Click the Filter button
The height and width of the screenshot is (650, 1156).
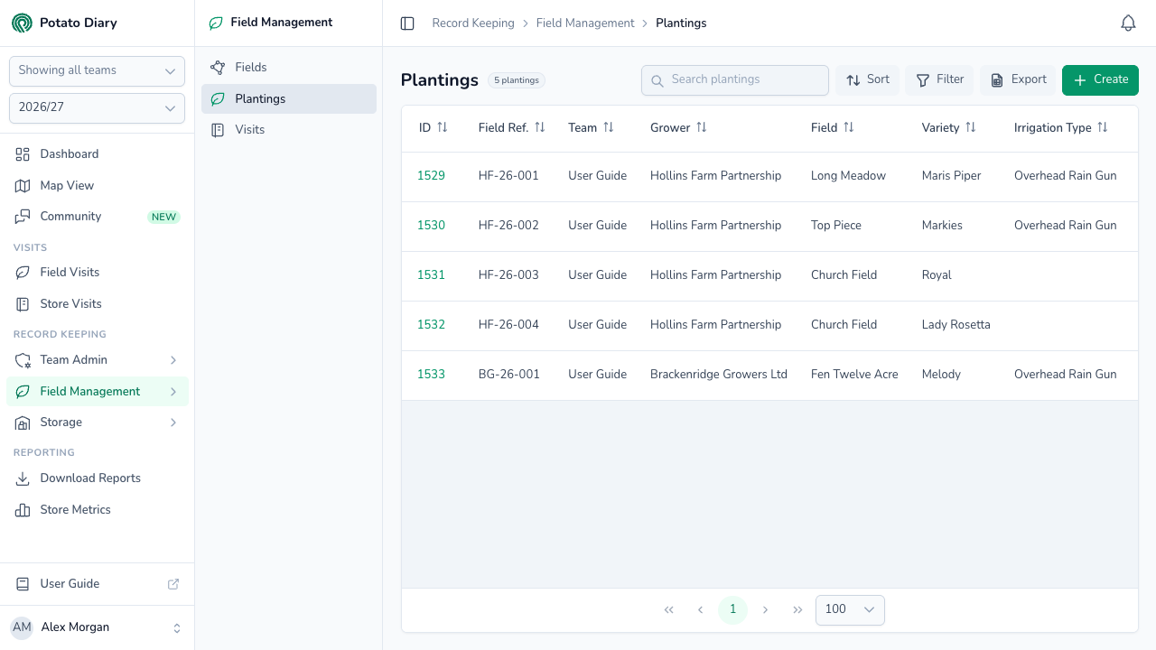pos(939,80)
